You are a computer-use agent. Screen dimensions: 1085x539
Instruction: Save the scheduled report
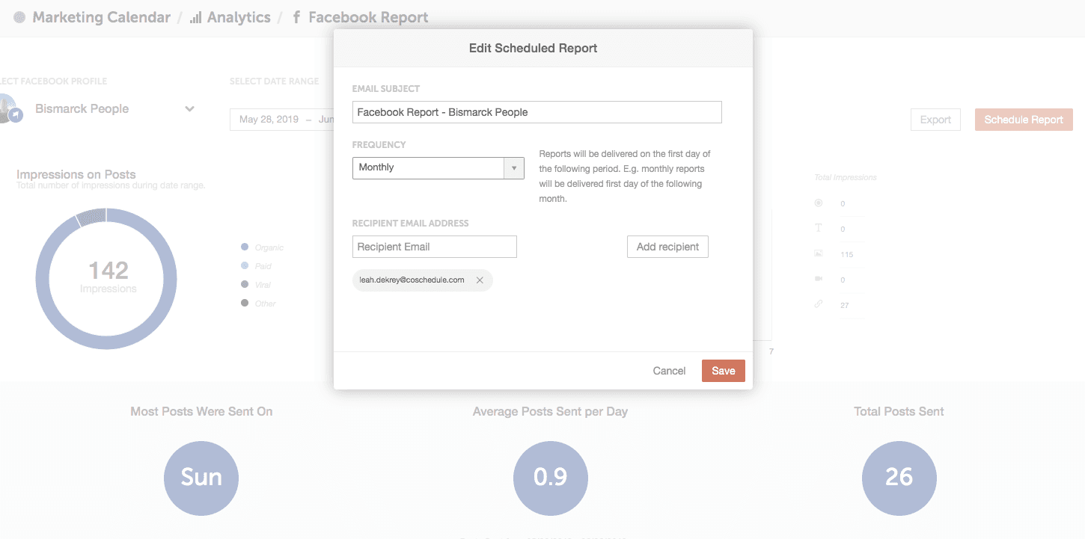[x=723, y=371]
